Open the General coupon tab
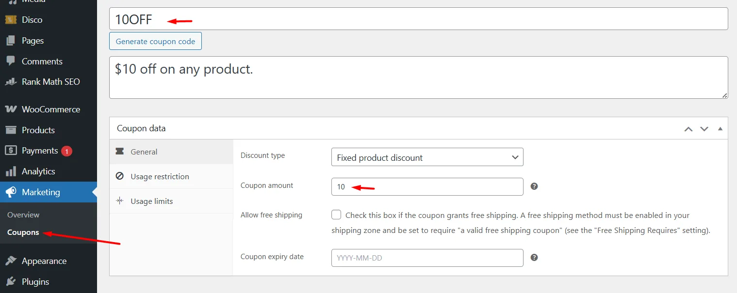The image size is (737, 293). tap(171, 152)
